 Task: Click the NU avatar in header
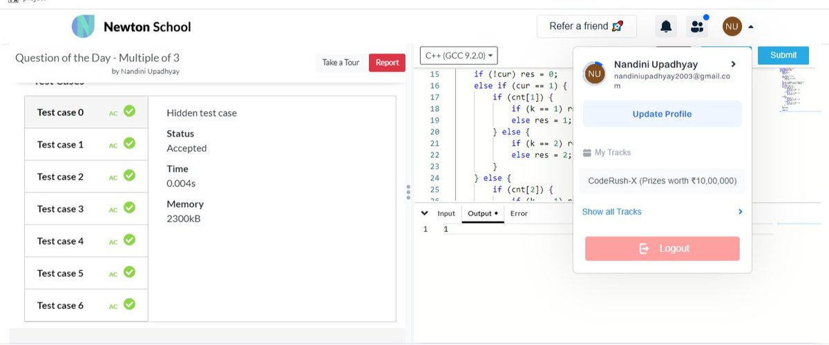tap(732, 27)
